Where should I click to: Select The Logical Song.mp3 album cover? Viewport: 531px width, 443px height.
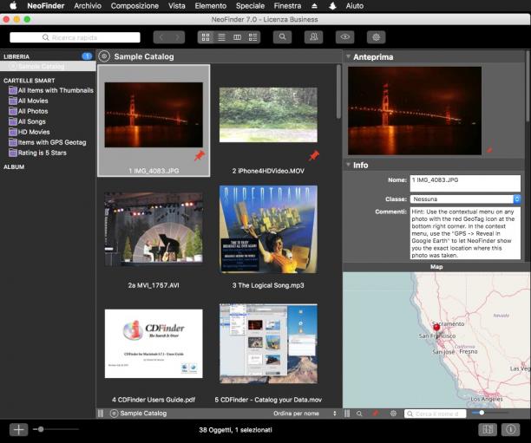(268, 229)
